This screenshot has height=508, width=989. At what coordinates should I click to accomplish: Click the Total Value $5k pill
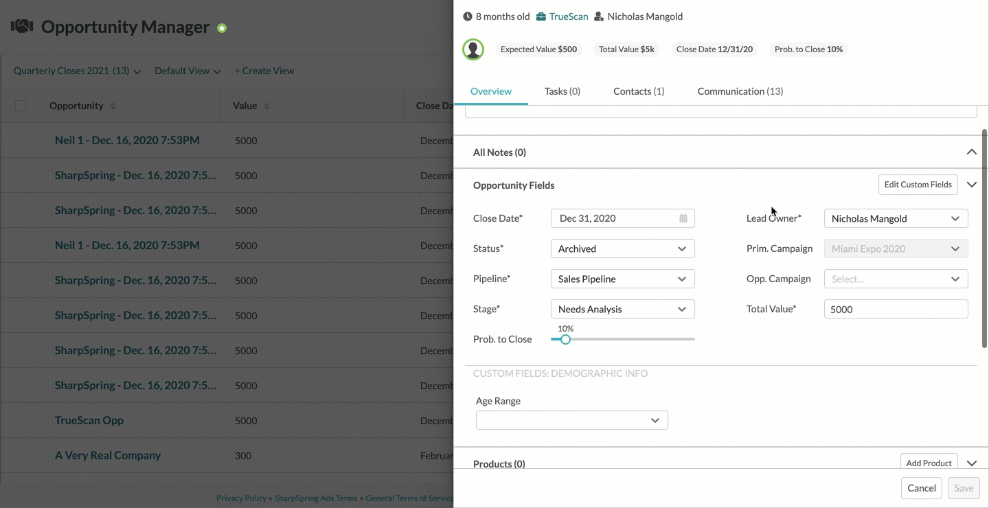click(626, 49)
